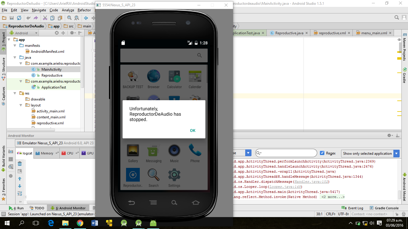The width and height of the screenshot is (408, 229).
Task: Switch to reproductive.xml editor tab
Action: pyautogui.click(x=332, y=33)
